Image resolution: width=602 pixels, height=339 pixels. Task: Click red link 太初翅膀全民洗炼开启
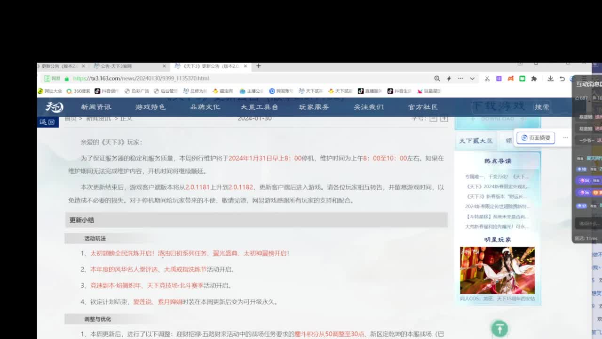point(122,253)
